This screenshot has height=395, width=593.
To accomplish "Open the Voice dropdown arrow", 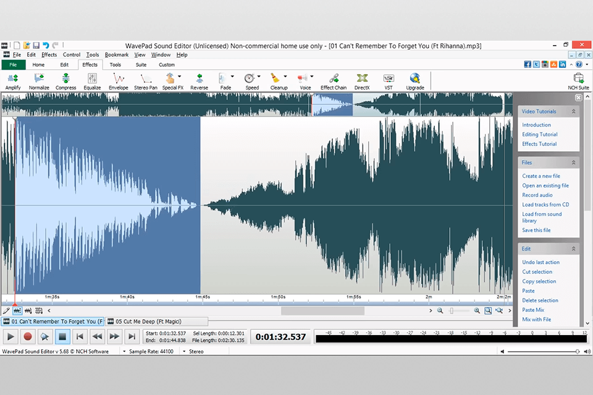I will click(x=311, y=77).
